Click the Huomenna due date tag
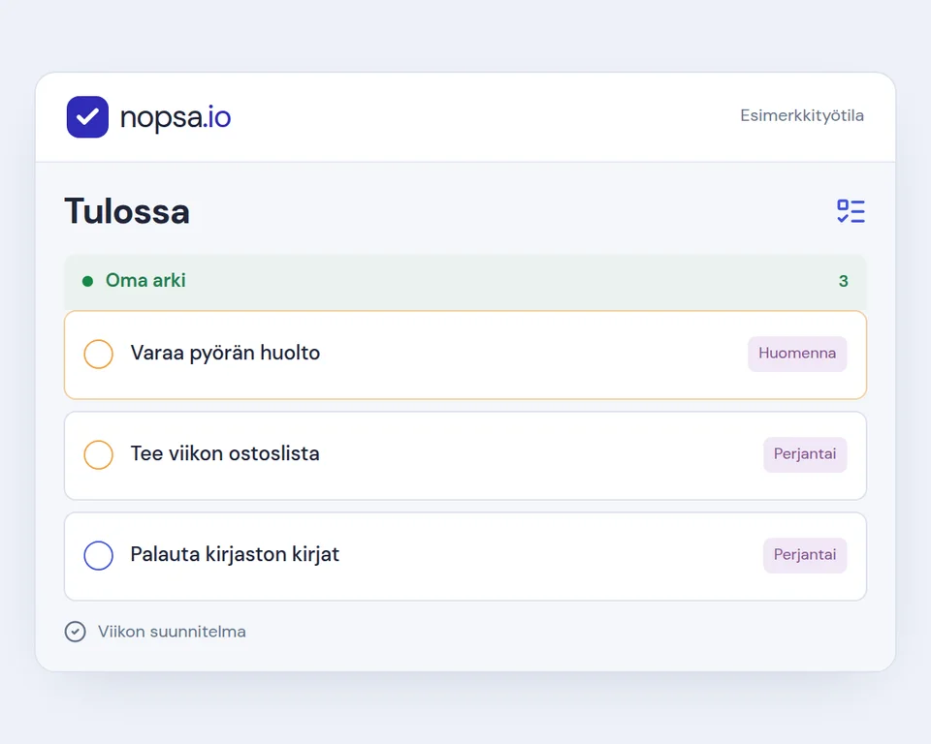931x744 pixels. point(797,354)
